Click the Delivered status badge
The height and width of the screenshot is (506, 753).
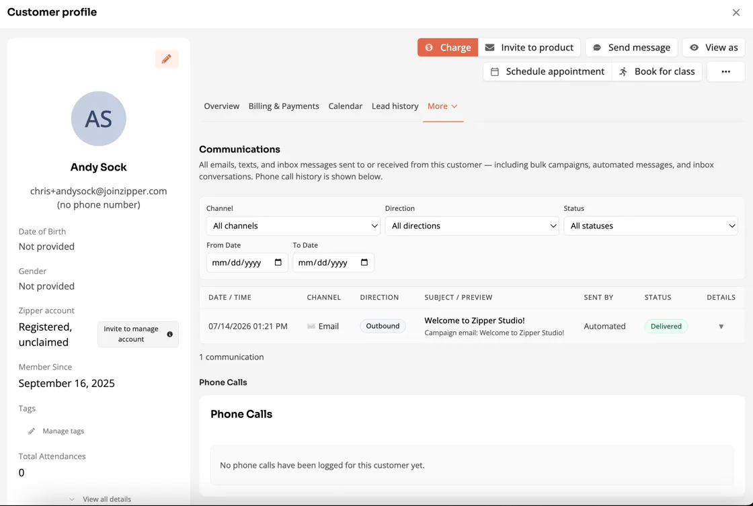coord(666,327)
